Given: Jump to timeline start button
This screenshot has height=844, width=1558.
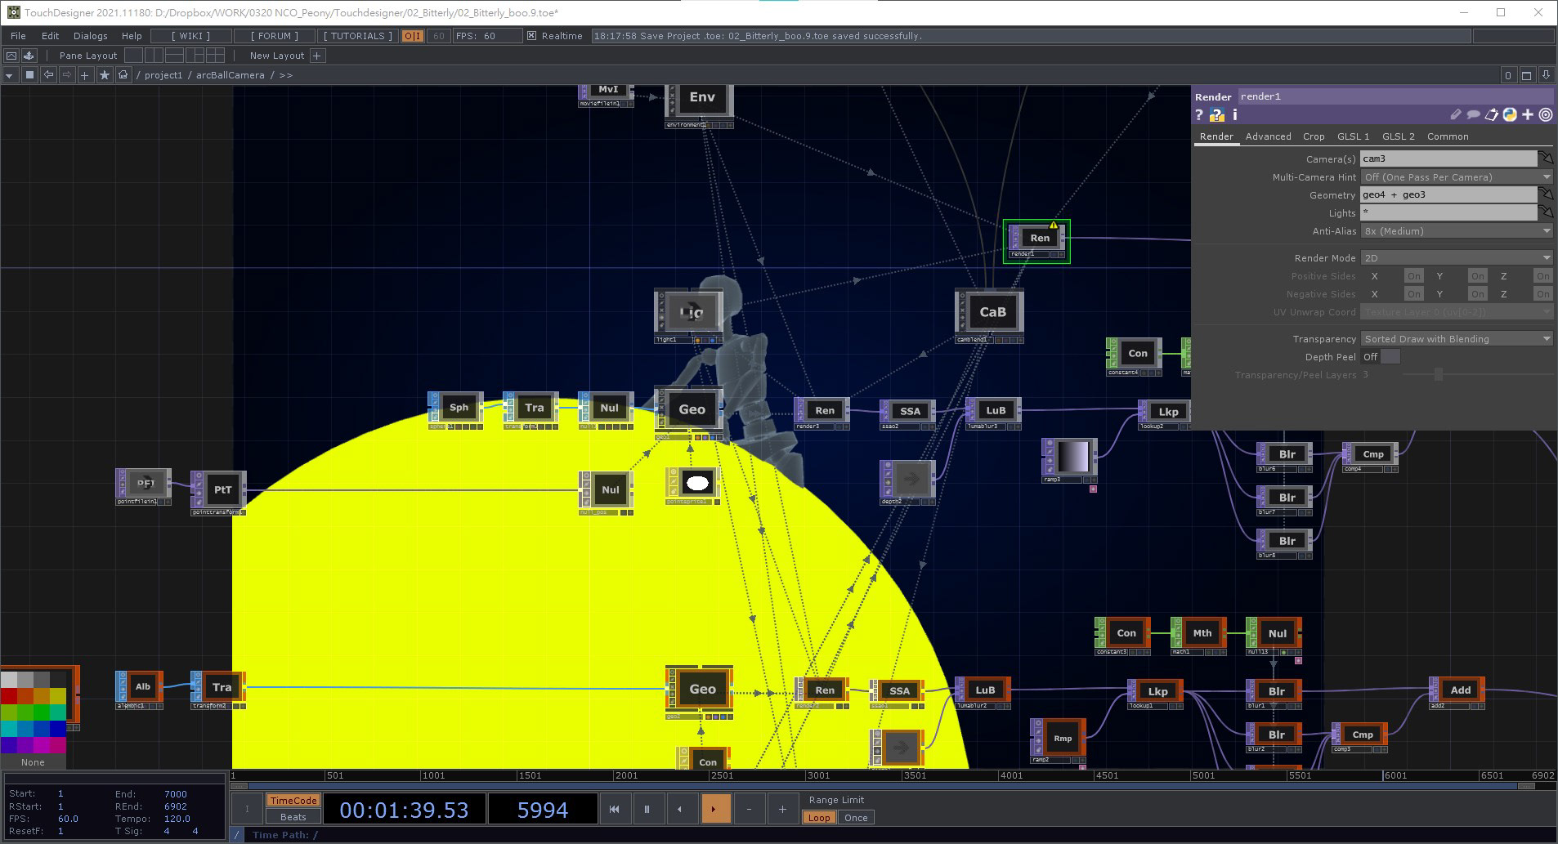Looking at the screenshot, I should point(614,809).
